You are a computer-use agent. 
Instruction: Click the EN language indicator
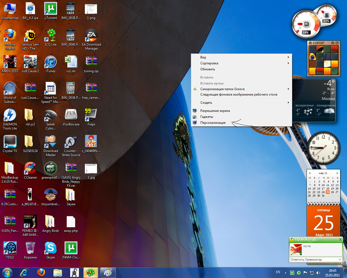pos(278,272)
